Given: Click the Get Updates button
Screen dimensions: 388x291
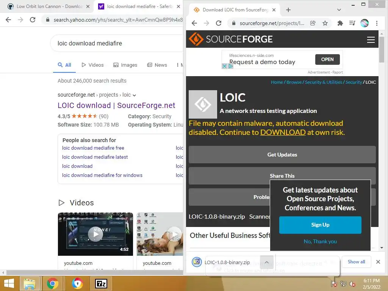Looking at the screenshot, I should pos(282,155).
